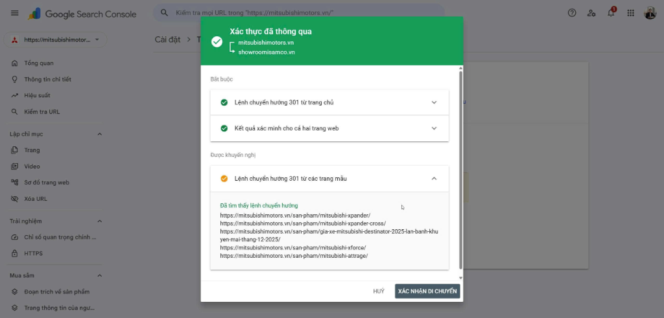Open Sơ đồ trang web page
Image resolution: width=664 pixels, height=318 pixels.
47,183
